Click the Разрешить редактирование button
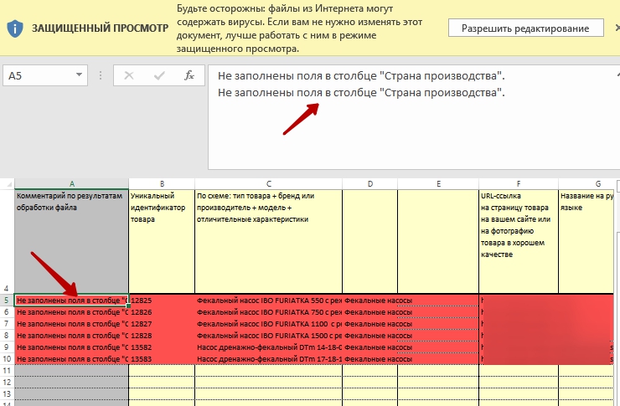620x406 pixels. (x=525, y=28)
